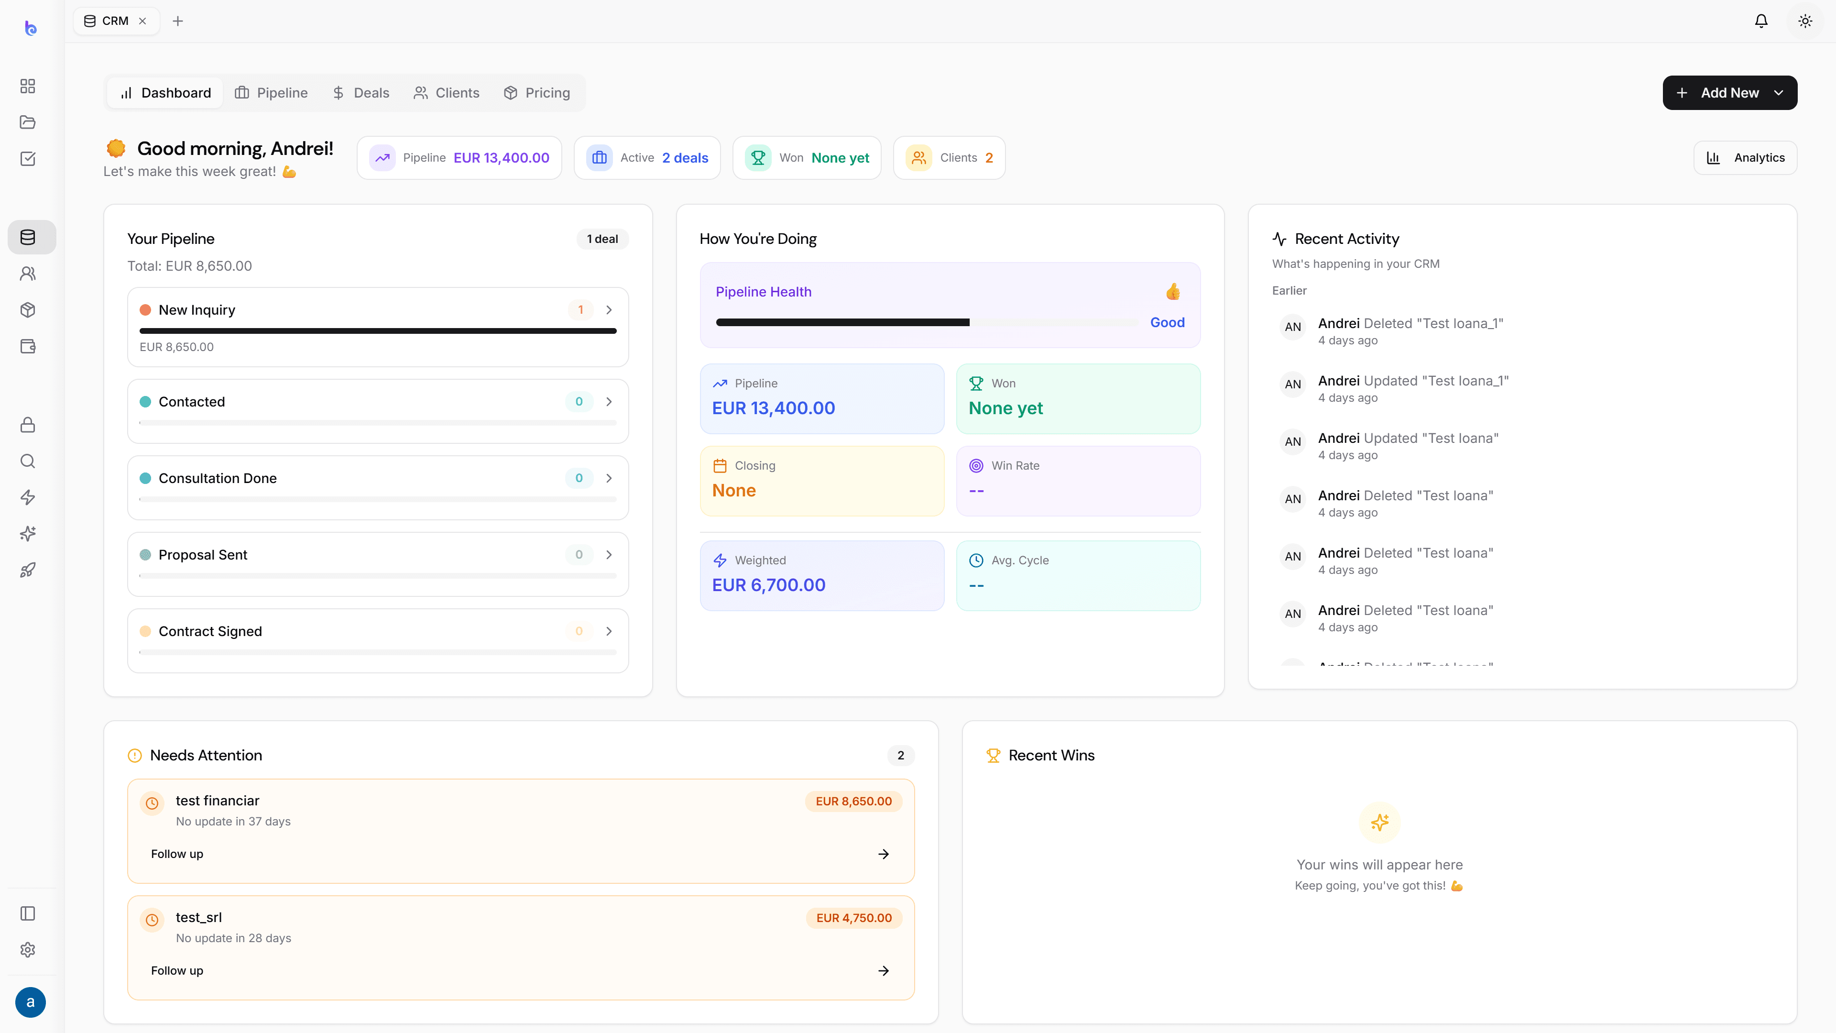
Task: Switch to the Dashboard tab
Action: tap(165, 93)
